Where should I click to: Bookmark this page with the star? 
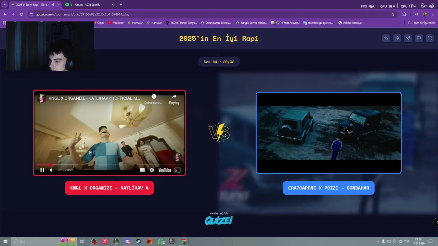tap(393, 14)
